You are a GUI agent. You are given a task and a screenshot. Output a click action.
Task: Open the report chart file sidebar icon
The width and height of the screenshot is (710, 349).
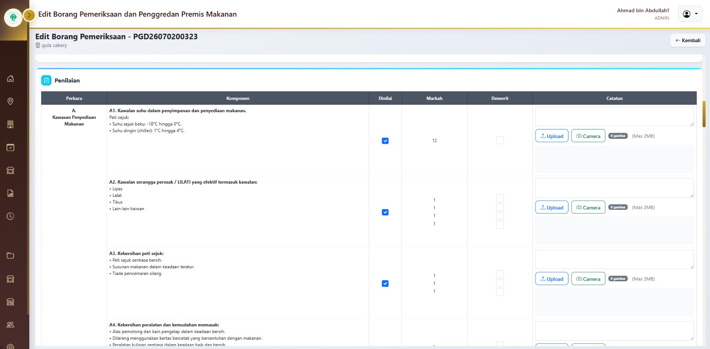[x=10, y=193]
